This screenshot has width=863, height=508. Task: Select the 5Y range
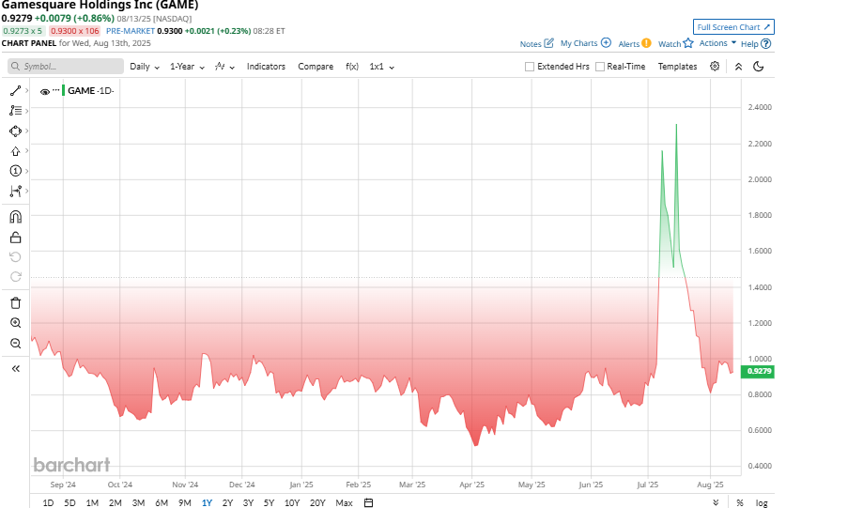tap(269, 502)
